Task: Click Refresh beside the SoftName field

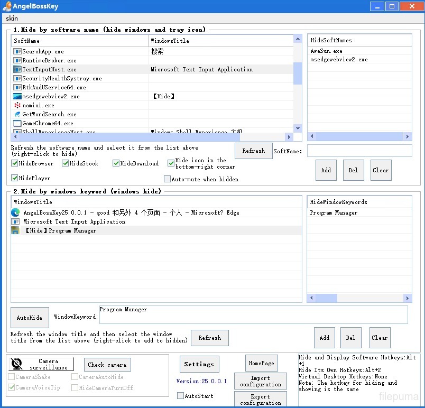Action: tap(253, 151)
